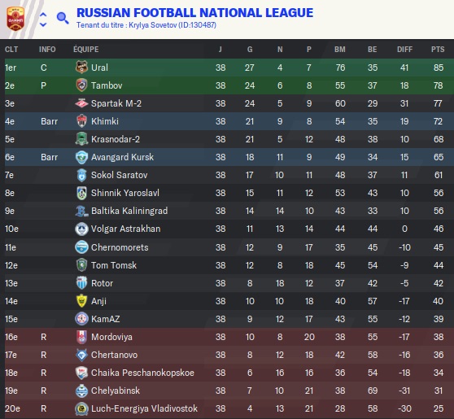
Task: Click the BM goals-for column header
Action: point(340,50)
